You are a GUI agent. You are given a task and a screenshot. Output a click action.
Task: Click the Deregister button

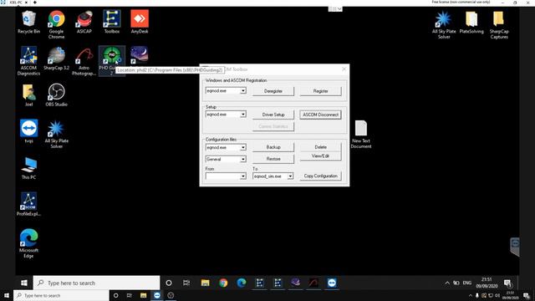pos(273,91)
